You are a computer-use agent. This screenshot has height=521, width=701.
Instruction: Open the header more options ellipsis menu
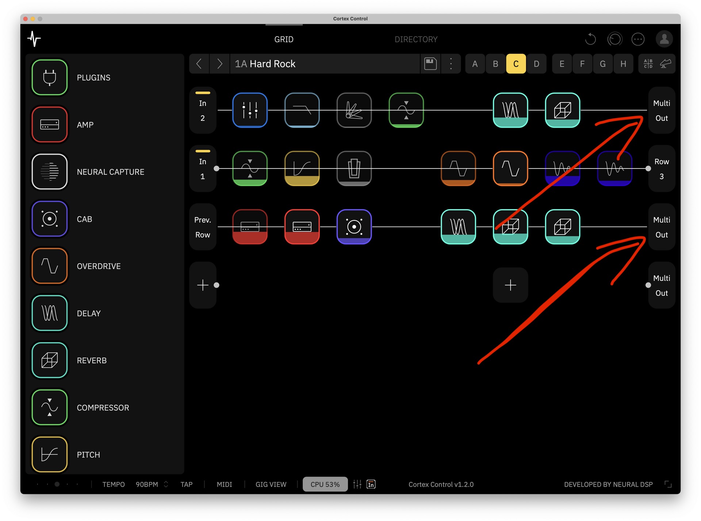coord(638,39)
